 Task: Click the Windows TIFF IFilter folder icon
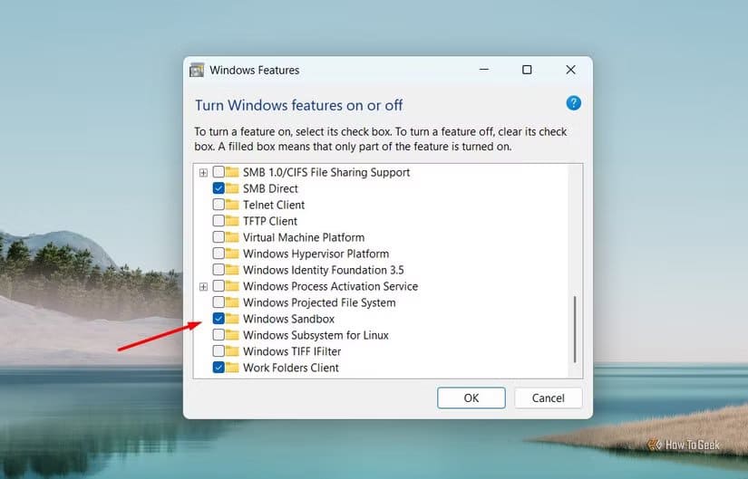(234, 351)
